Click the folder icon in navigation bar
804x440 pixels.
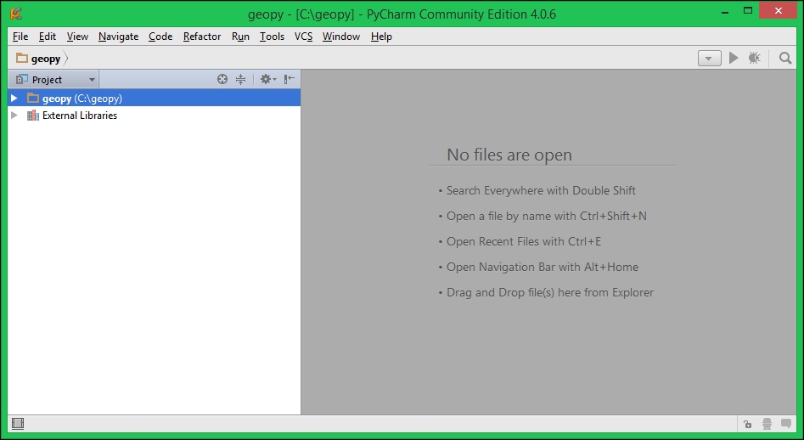pyautogui.click(x=21, y=58)
